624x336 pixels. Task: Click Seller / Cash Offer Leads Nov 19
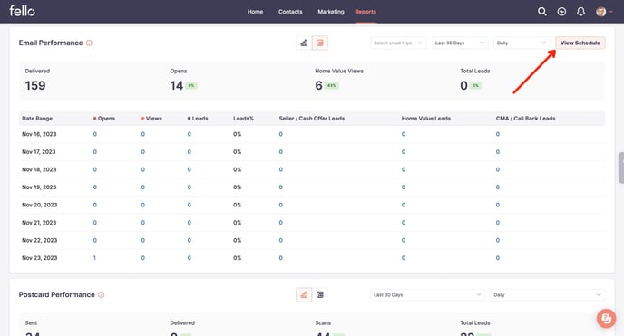(x=280, y=187)
